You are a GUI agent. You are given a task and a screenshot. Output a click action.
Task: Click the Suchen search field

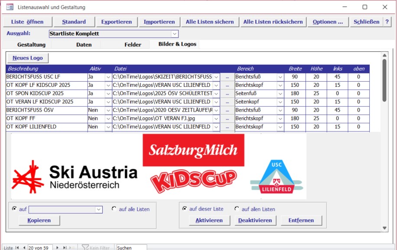tap(131, 248)
